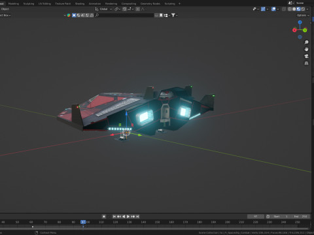Click the pan view hand icon
This screenshot has height=235, width=314.
[x=306, y=49]
